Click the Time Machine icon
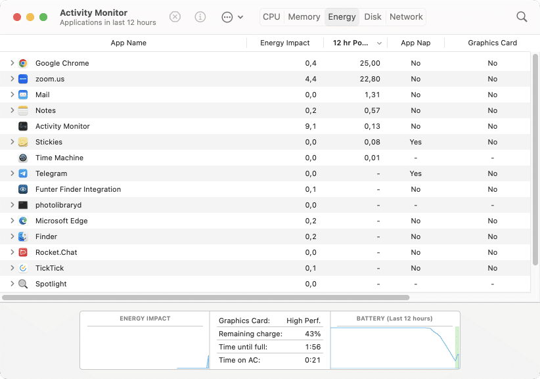 click(23, 158)
